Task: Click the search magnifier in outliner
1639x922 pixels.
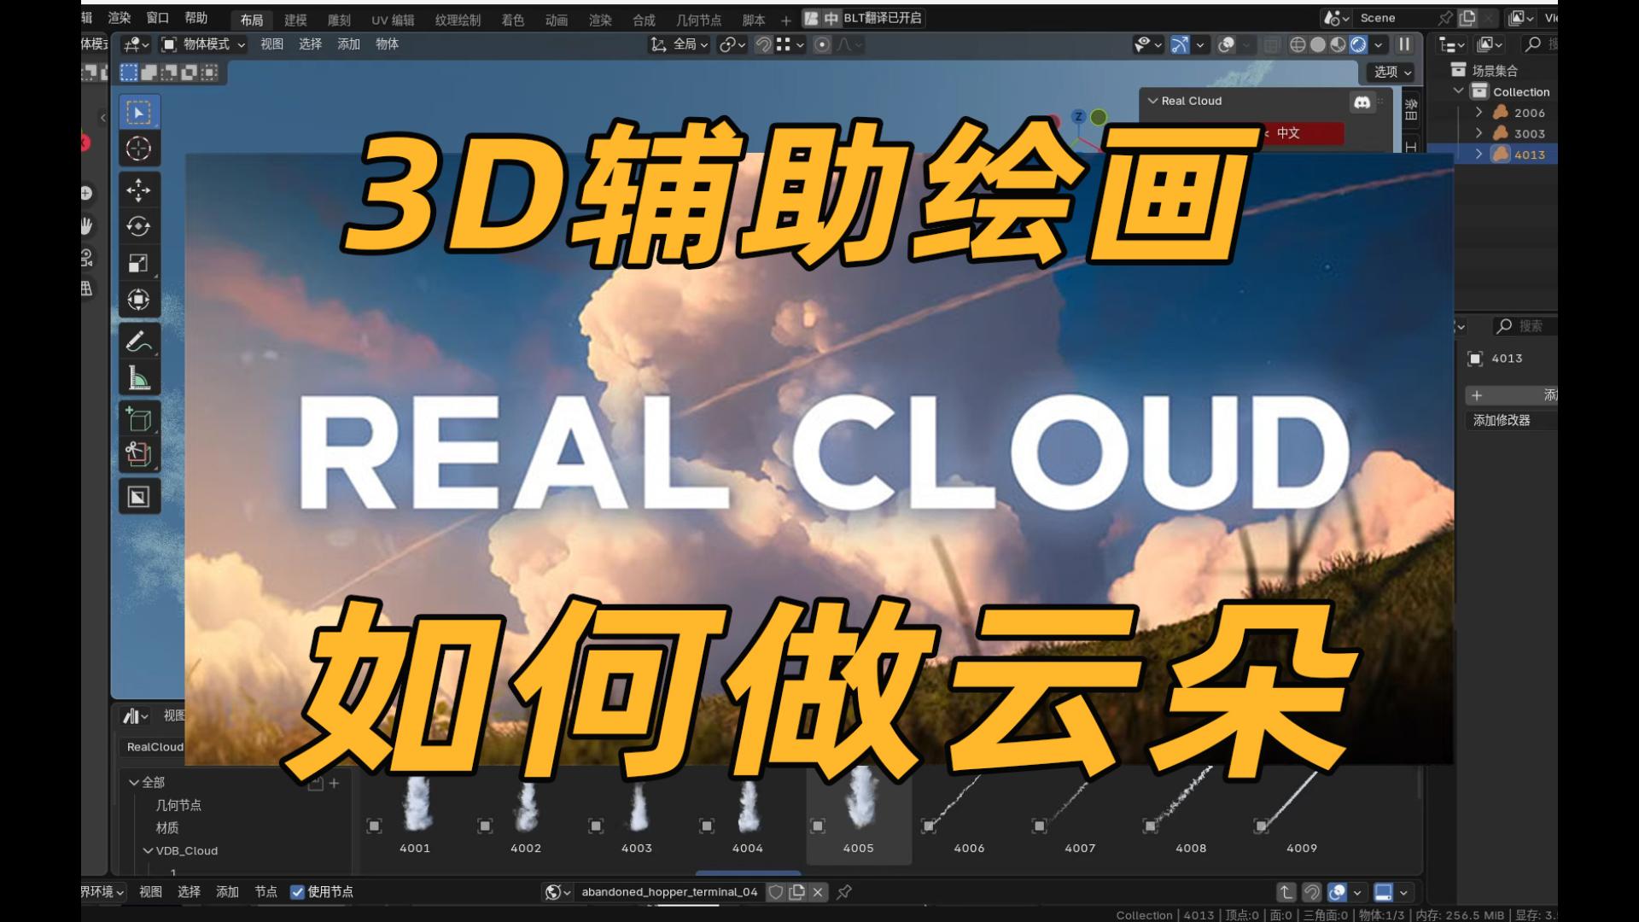Action: (1533, 44)
